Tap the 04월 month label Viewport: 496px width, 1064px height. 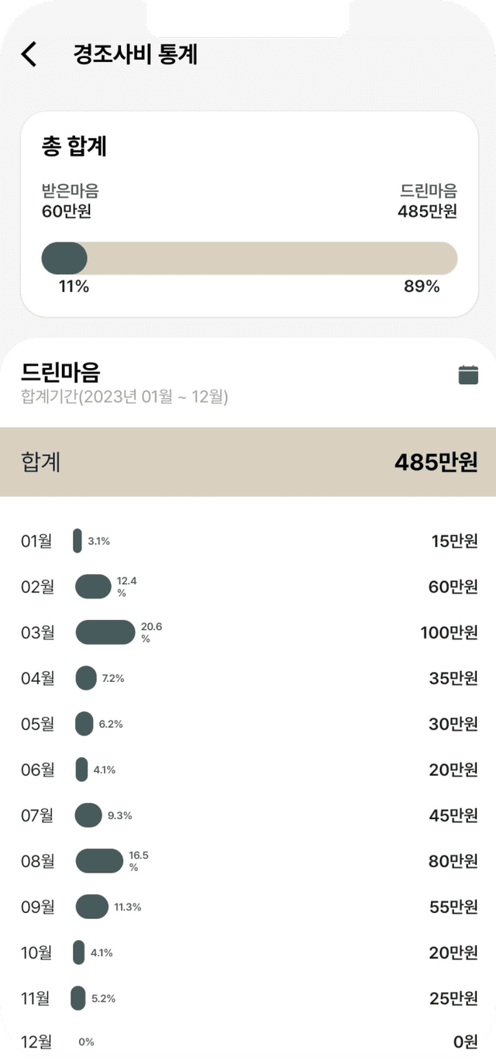(x=38, y=678)
